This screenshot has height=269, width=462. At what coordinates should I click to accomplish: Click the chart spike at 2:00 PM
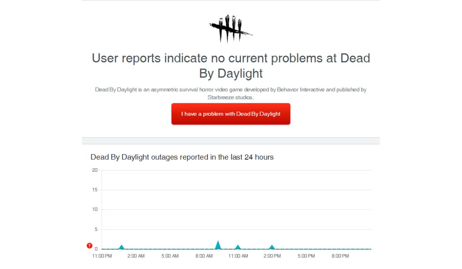pyautogui.click(x=272, y=247)
